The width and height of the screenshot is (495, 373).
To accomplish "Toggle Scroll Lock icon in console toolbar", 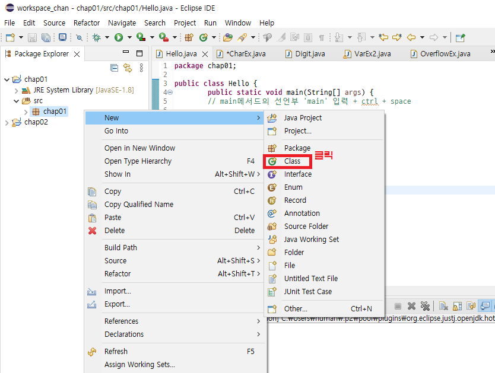I will (x=458, y=306).
